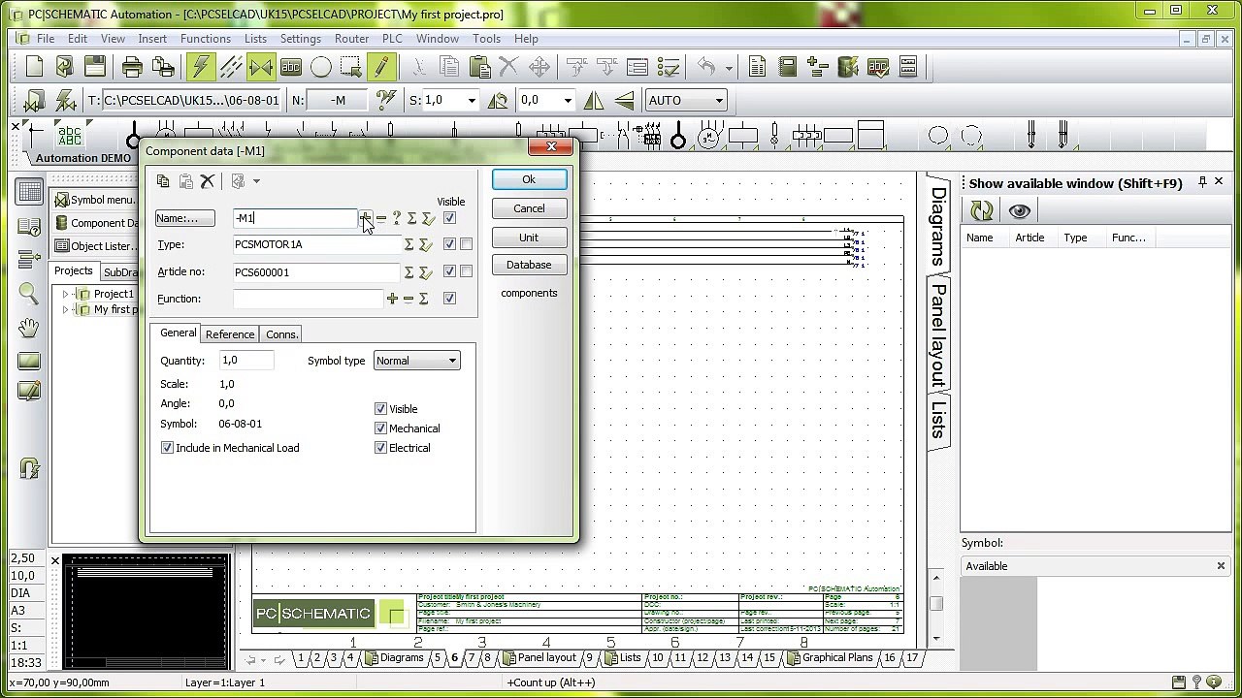
Task: Click plus icon next to Function field
Action: tap(392, 299)
